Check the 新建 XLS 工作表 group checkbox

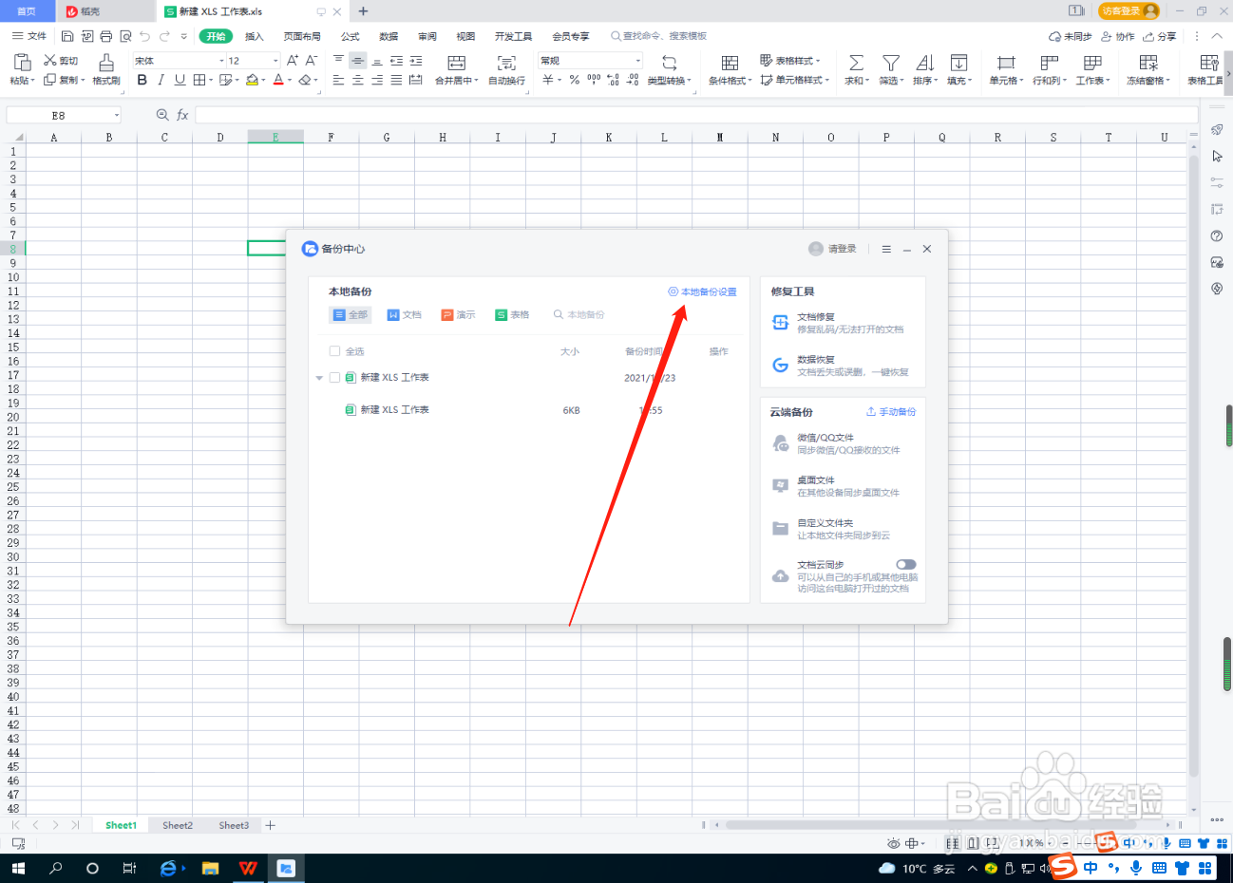point(334,378)
